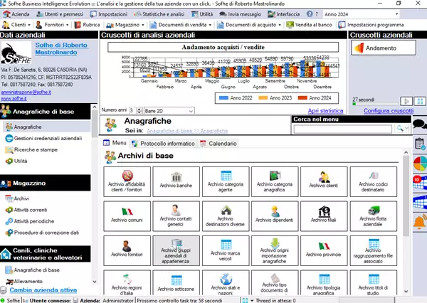
Task: Click the pie chart icon in right sidebar
Action: click(x=420, y=164)
